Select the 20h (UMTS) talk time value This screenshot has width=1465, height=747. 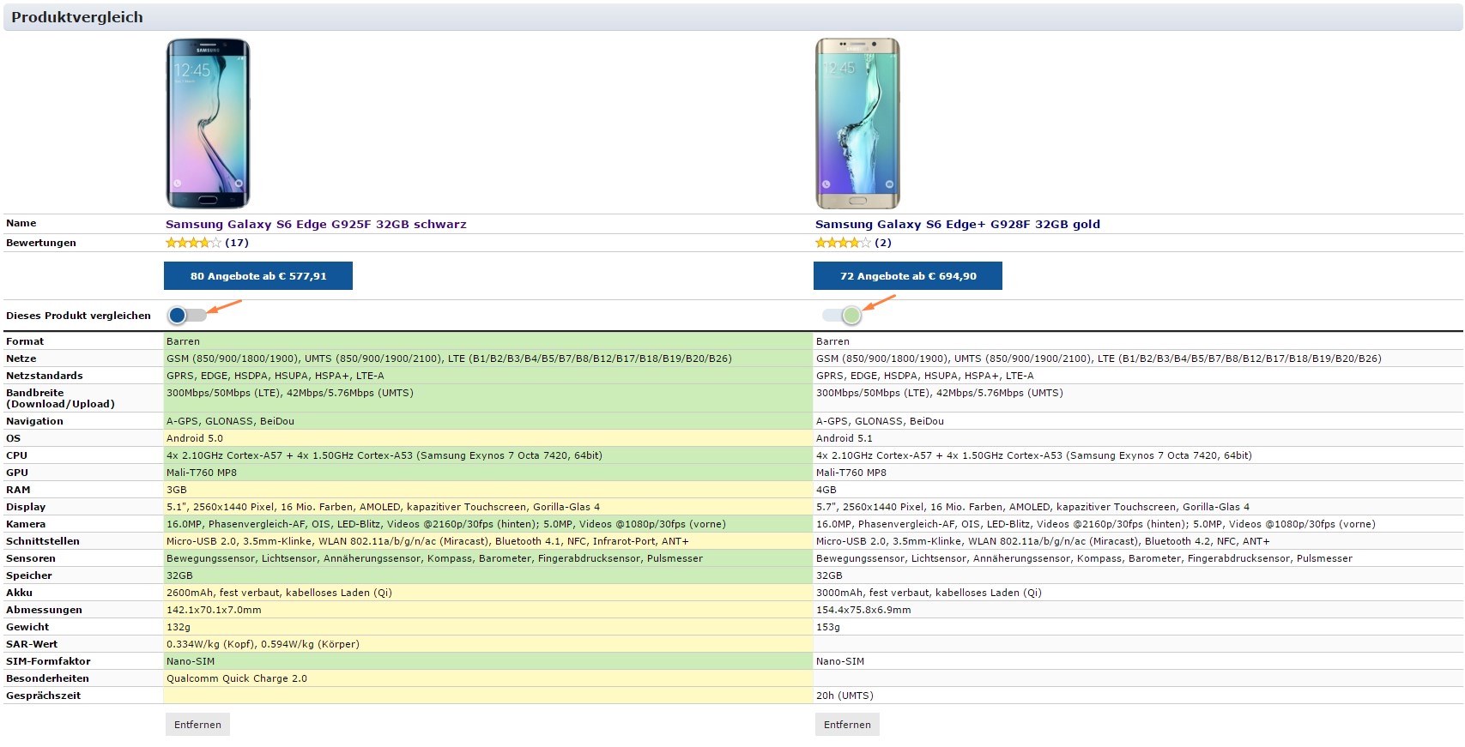844,696
